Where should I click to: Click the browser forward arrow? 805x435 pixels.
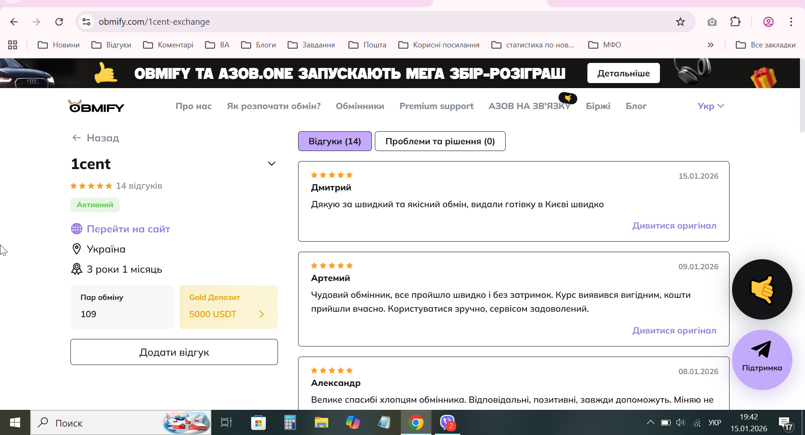click(36, 22)
